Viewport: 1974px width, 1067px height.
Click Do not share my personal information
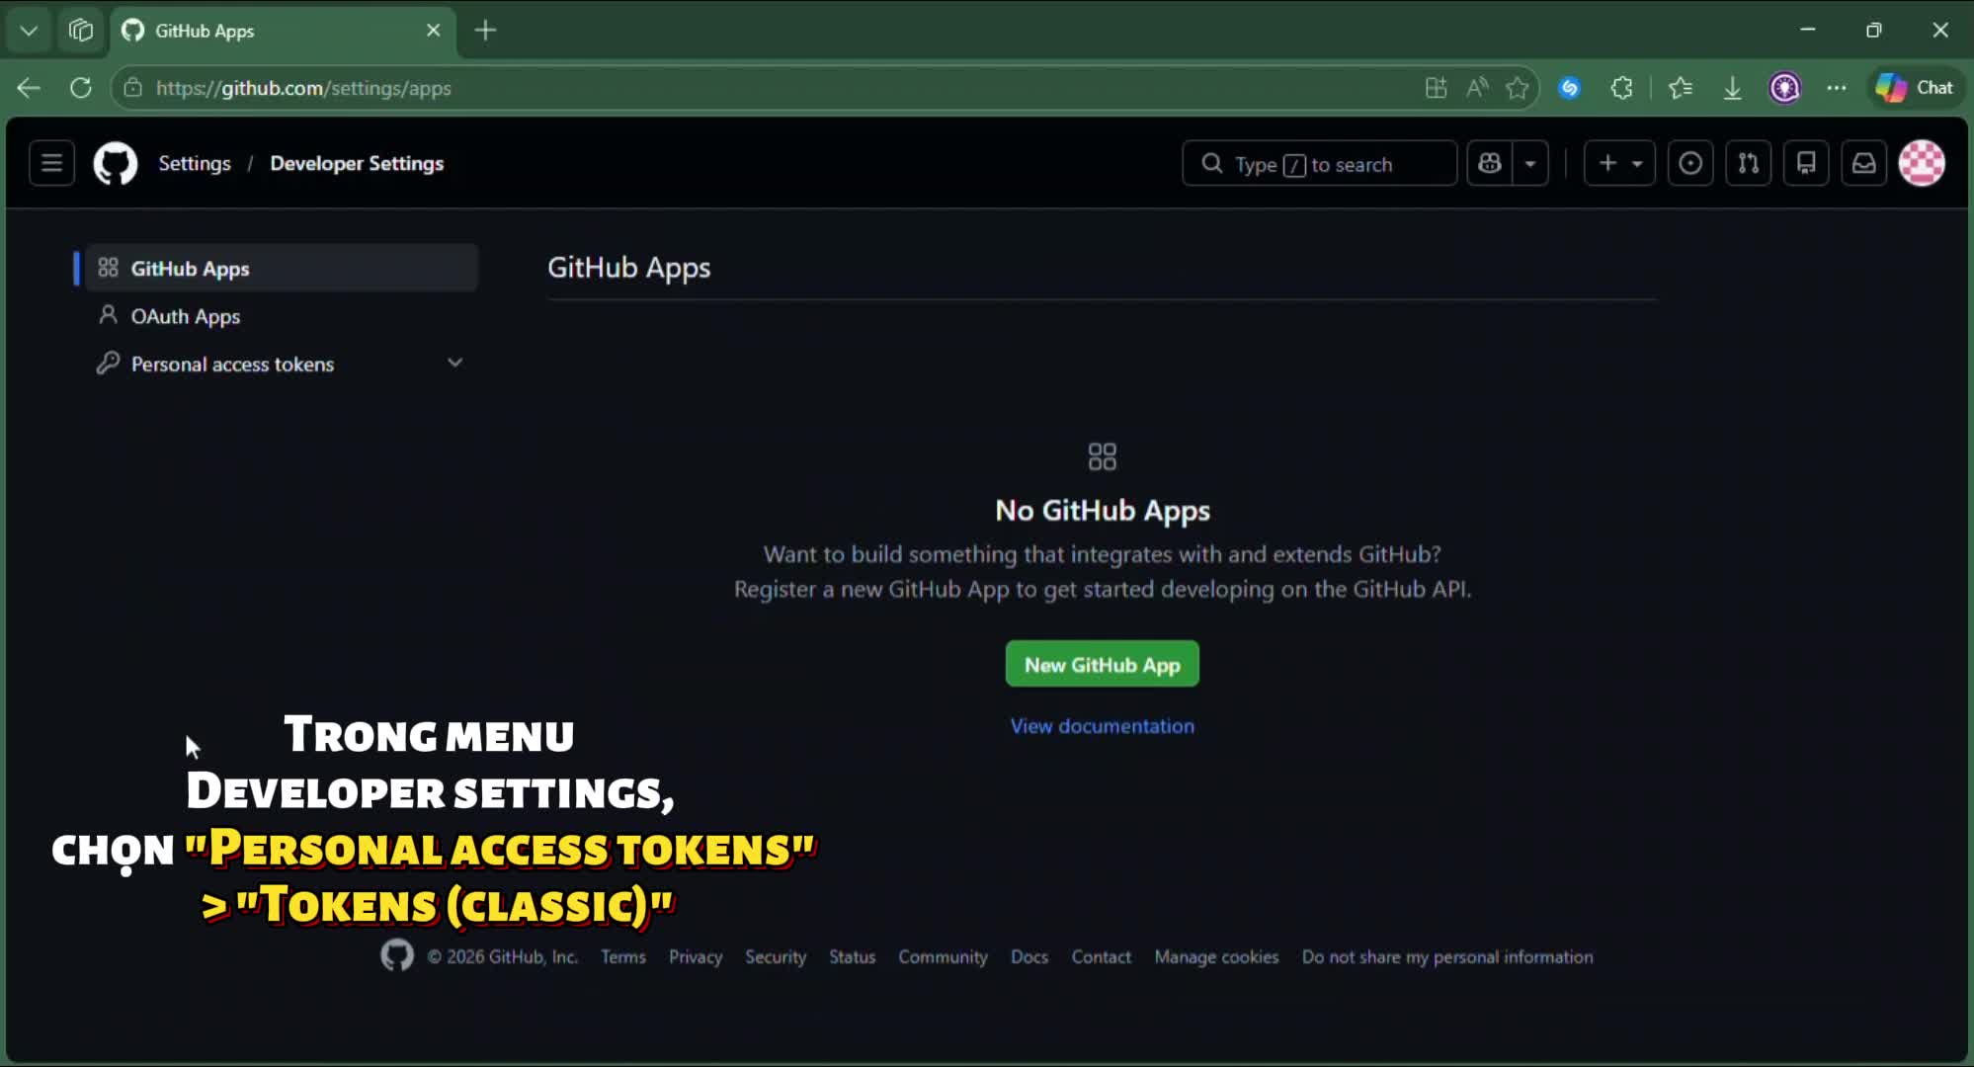(1446, 956)
